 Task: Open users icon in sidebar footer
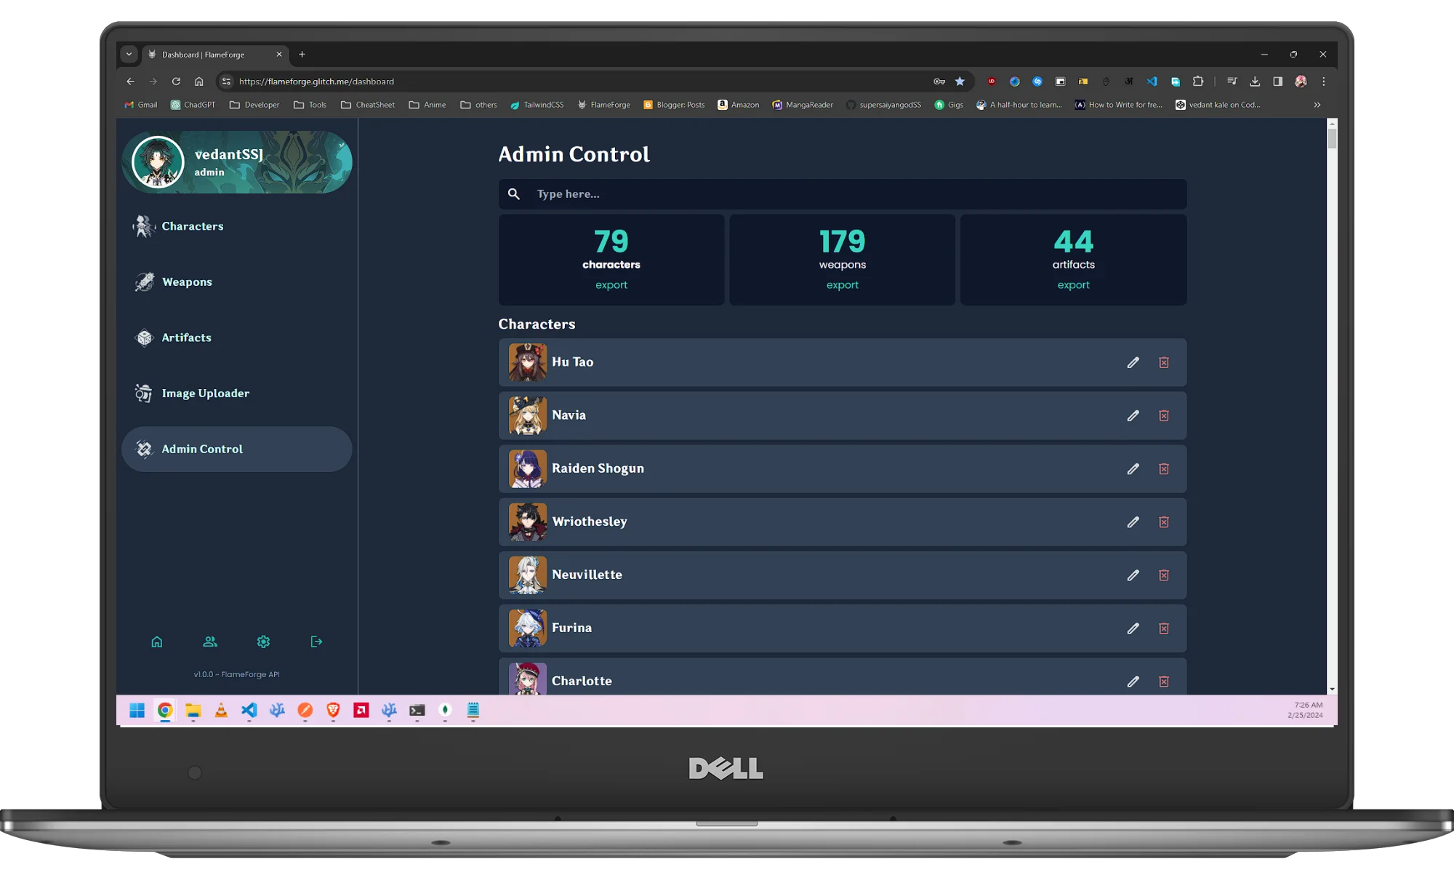pos(210,642)
